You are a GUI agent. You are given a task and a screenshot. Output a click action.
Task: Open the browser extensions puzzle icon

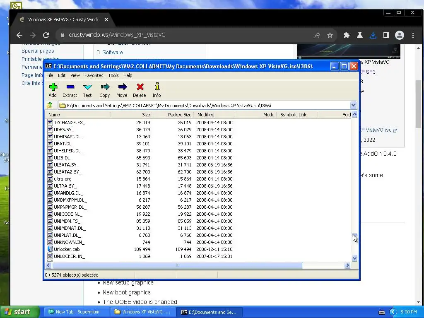coord(347,35)
